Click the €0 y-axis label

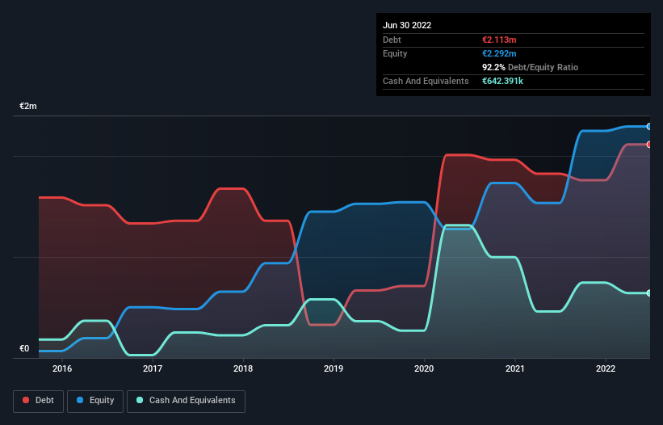pyautogui.click(x=24, y=348)
